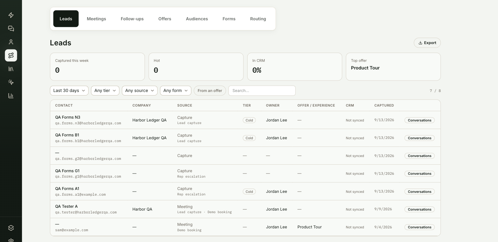This screenshot has height=242, width=498.
Task: Open the Any source dropdown
Action: click(140, 91)
